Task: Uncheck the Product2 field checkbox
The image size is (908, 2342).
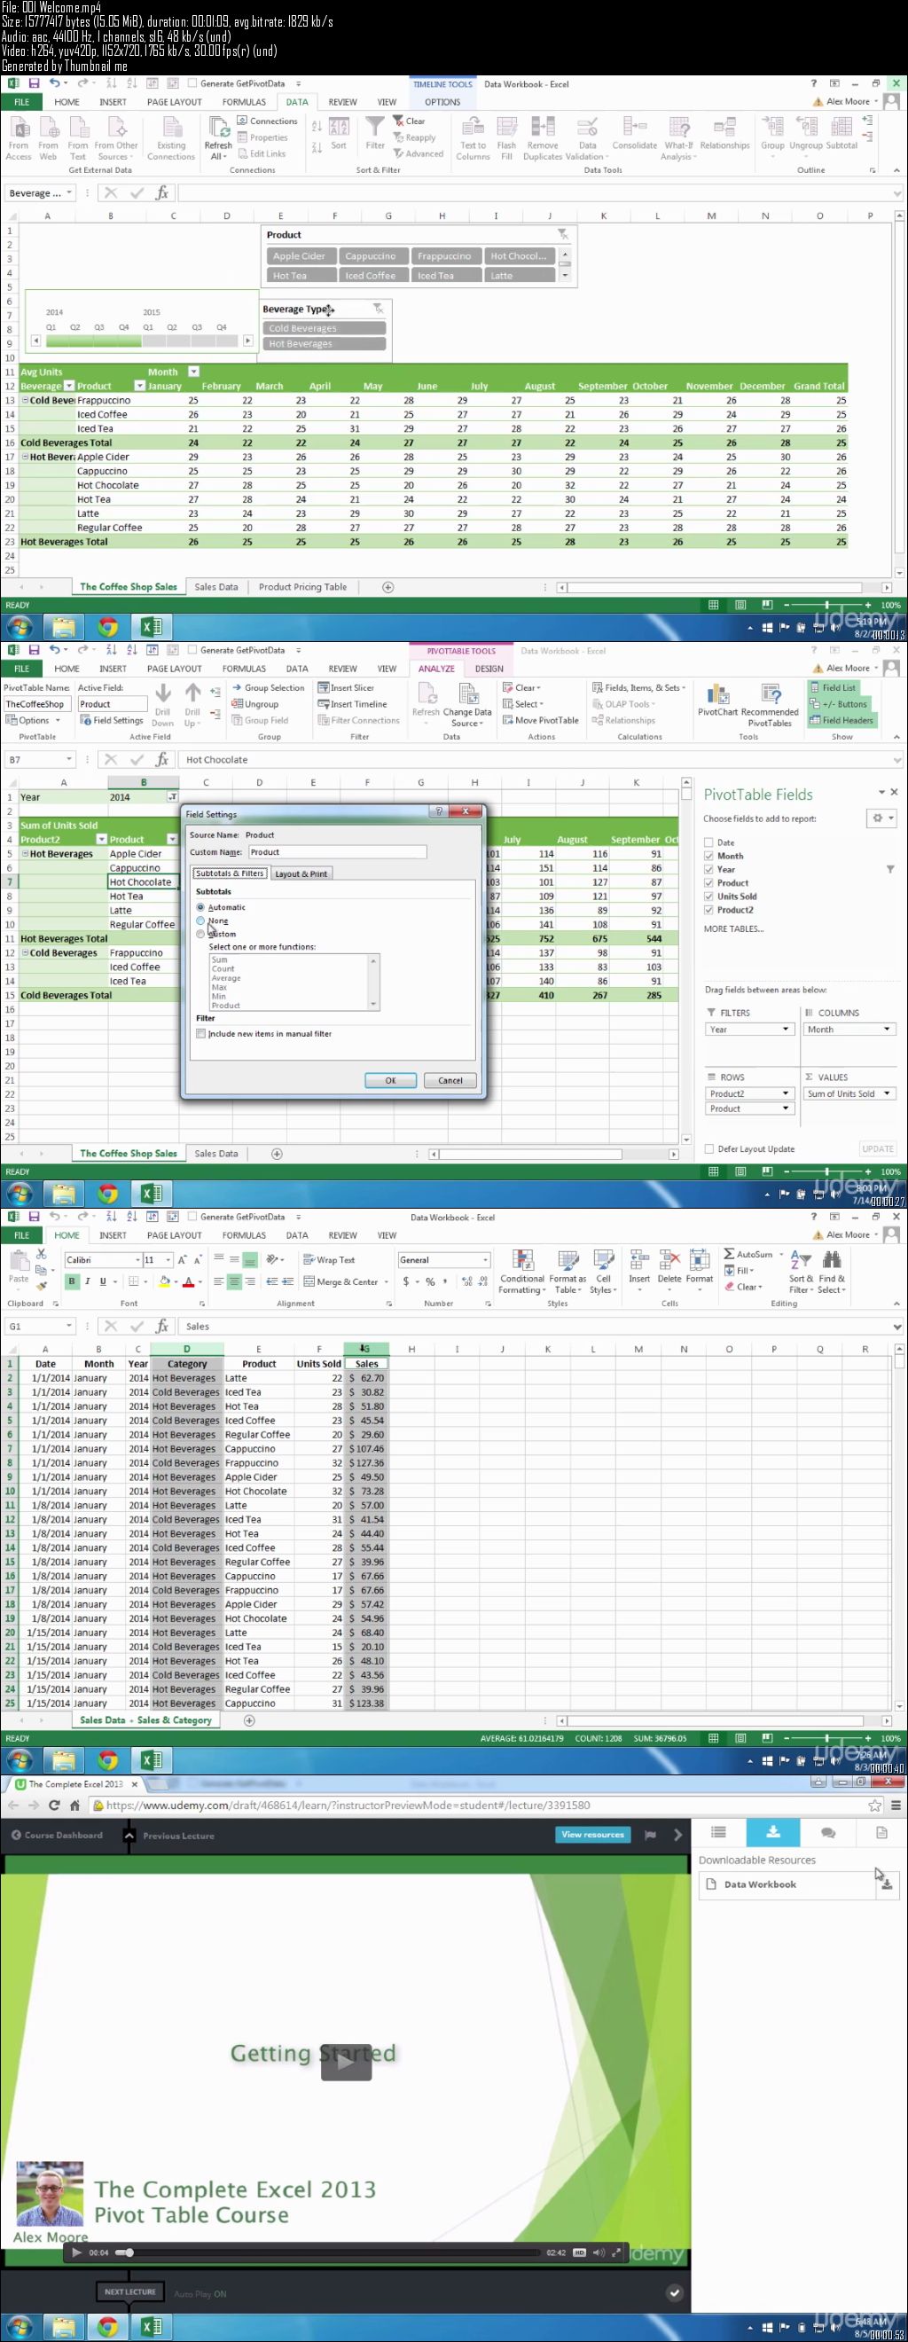Action: click(709, 910)
